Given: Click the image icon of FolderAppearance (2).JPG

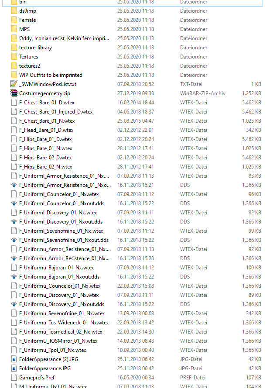Looking at the screenshot, I should point(14,359).
